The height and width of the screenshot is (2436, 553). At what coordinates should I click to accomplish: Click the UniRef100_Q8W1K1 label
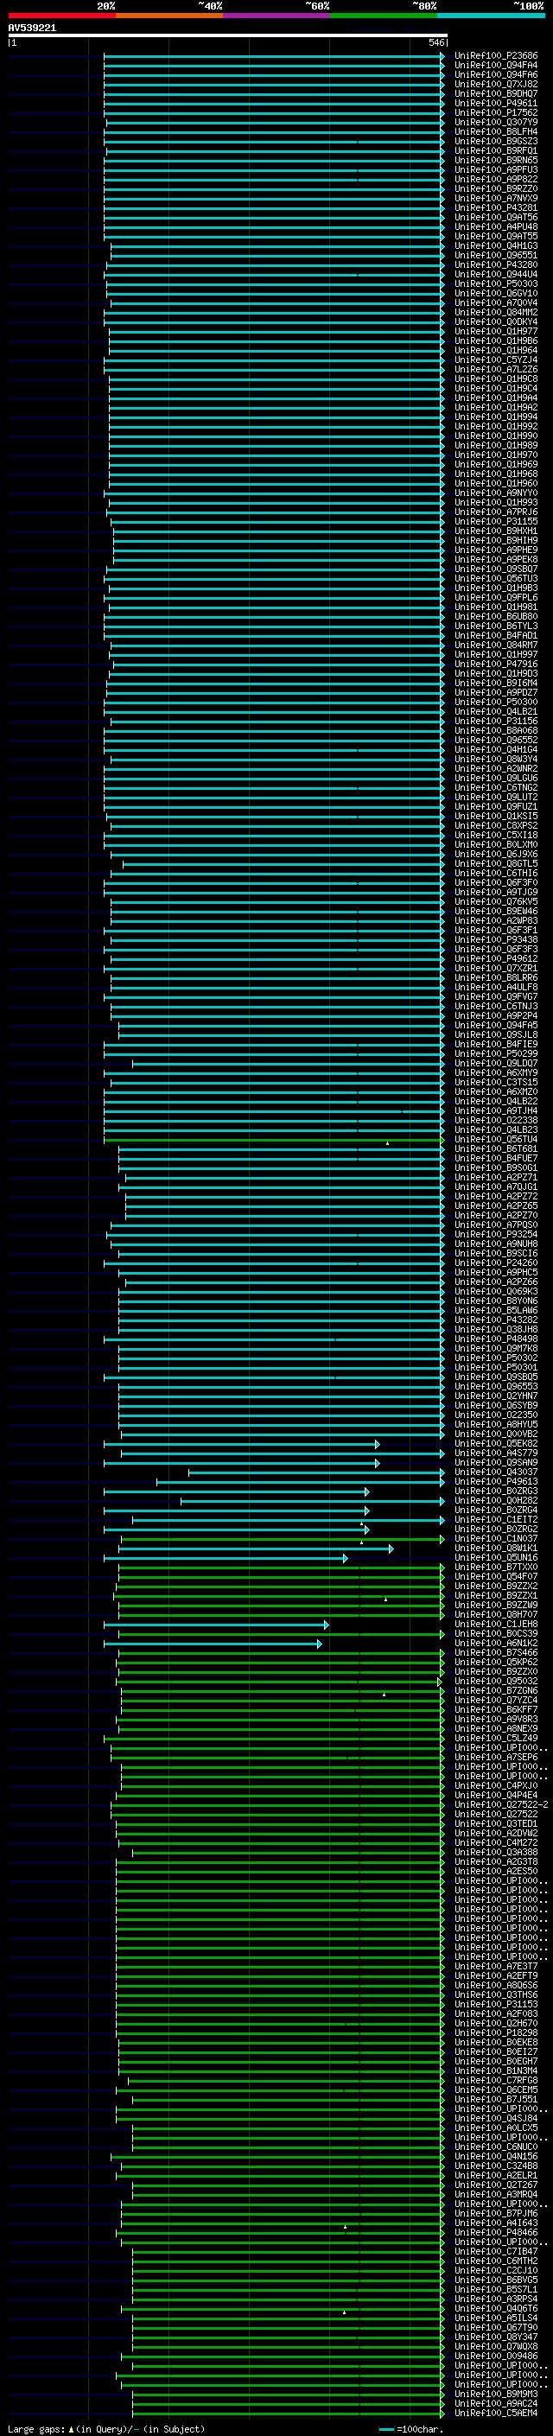click(x=496, y=1548)
